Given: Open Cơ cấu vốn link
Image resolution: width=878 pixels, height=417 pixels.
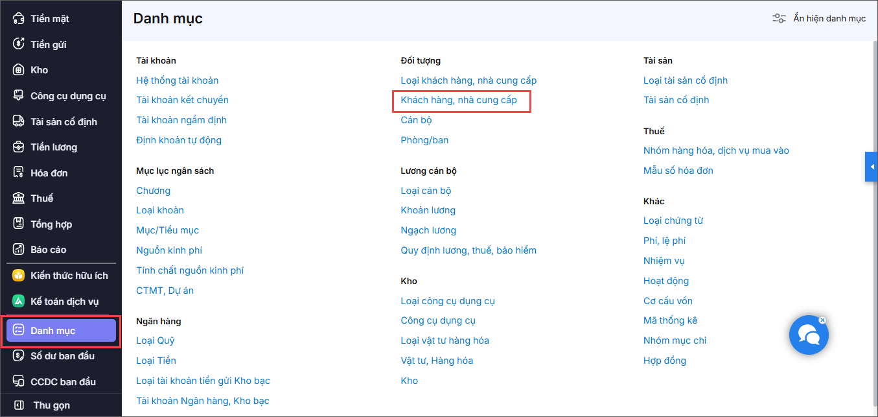Looking at the screenshot, I should point(668,301).
